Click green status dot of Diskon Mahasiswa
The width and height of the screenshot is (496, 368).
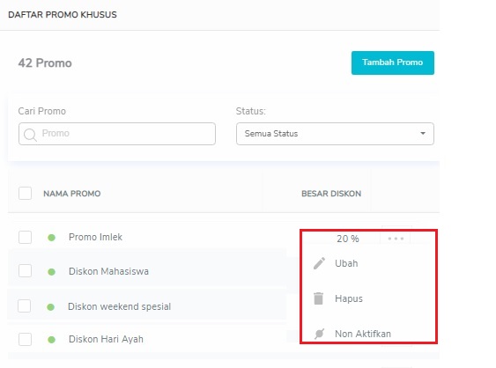coord(52,272)
